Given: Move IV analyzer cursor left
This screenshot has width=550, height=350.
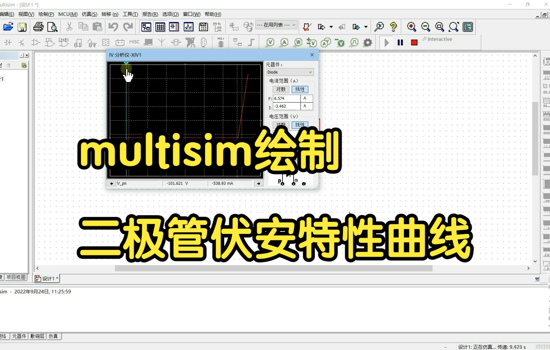Looking at the screenshot, I should (112, 183).
